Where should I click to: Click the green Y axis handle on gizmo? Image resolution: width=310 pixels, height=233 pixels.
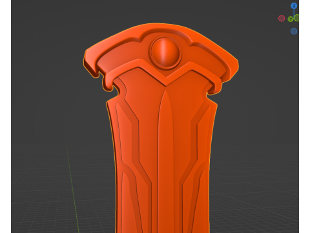point(291,19)
